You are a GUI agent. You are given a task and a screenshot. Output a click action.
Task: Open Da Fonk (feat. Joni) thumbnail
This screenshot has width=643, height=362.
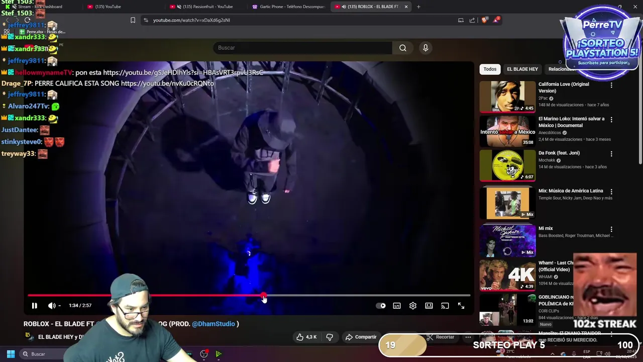coord(507,165)
